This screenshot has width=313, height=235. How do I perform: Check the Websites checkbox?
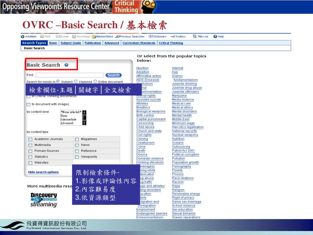(x=30, y=163)
